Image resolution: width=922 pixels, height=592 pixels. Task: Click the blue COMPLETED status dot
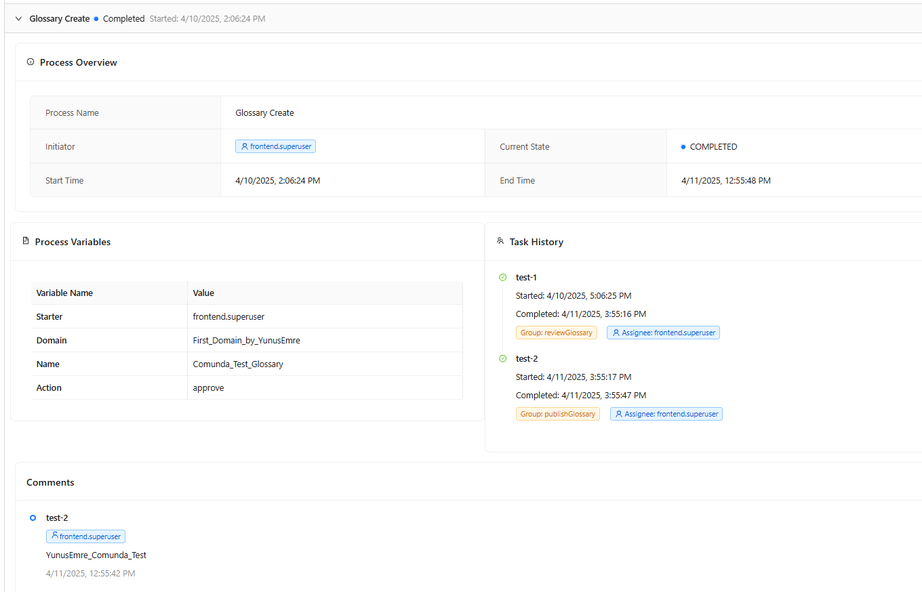(x=683, y=147)
